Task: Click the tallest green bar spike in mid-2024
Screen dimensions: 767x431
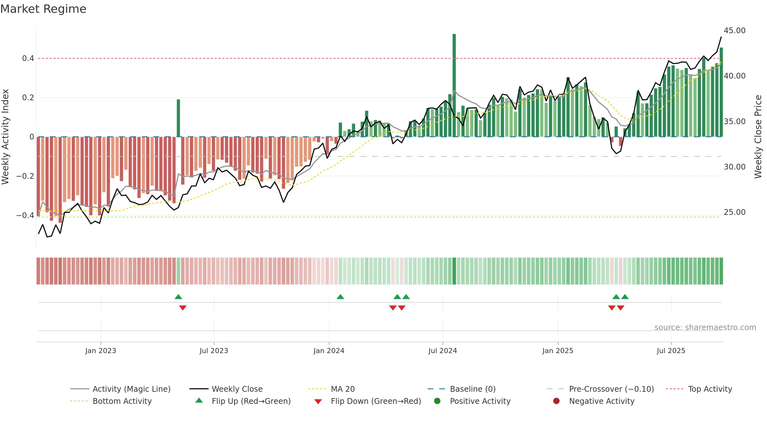Action: coord(454,85)
